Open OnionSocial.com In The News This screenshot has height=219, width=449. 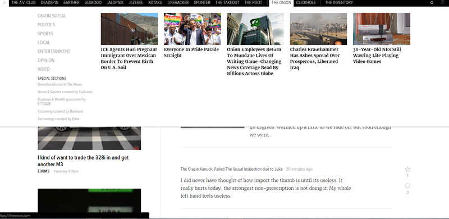[59, 85]
